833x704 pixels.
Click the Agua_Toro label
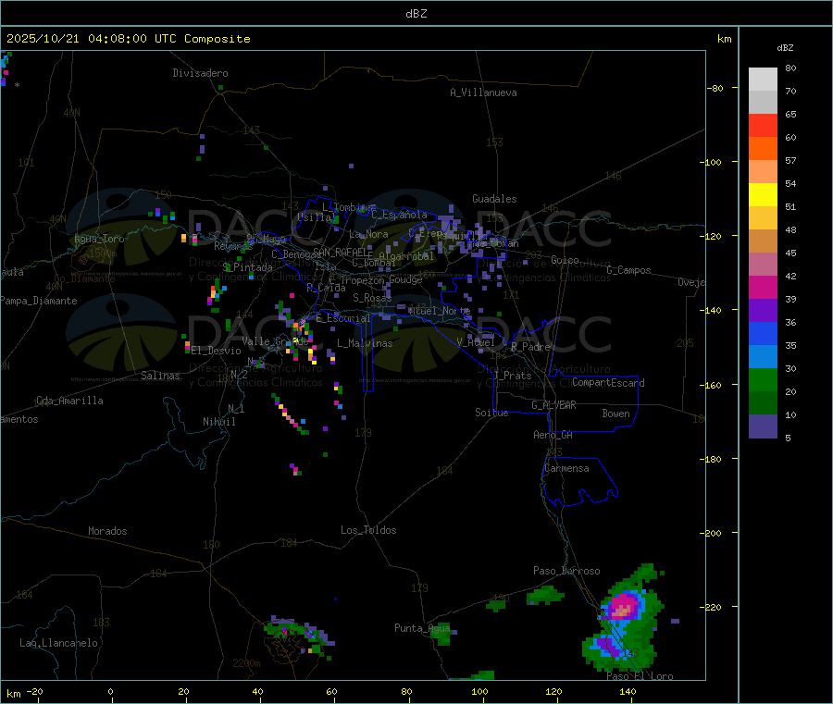(x=99, y=239)
